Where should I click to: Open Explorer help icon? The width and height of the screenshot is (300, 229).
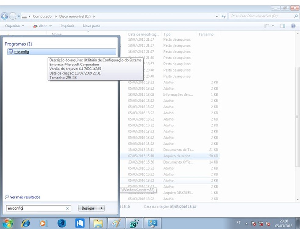293,26
